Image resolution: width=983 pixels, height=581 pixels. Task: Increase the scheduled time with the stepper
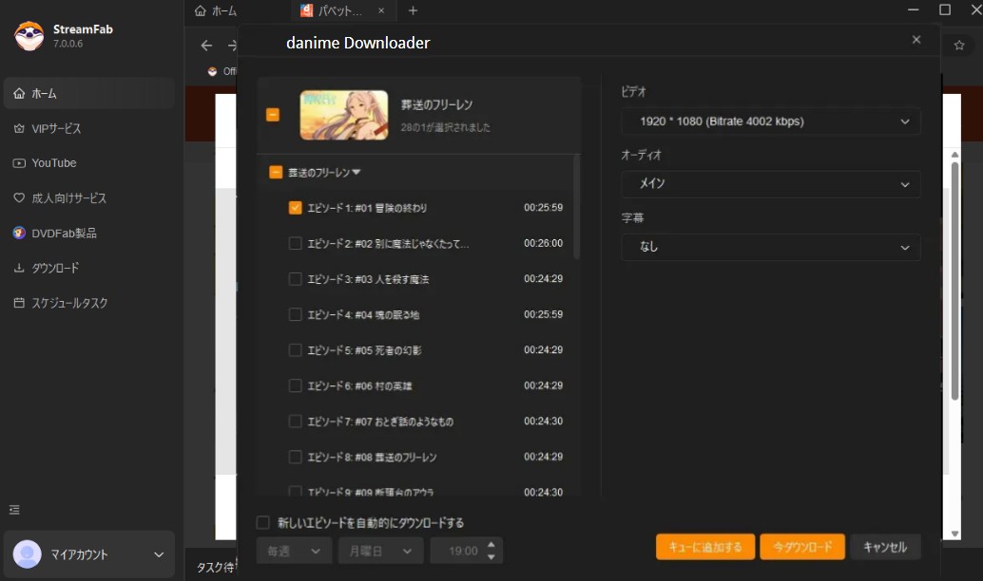[491, 545]
